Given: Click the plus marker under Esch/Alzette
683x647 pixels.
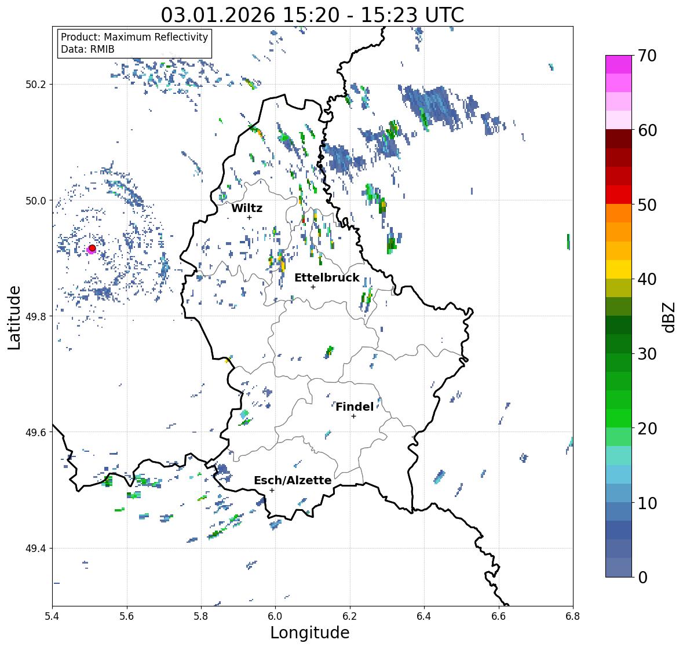Looking at the screenshot, I should click(x=272, y=490).
